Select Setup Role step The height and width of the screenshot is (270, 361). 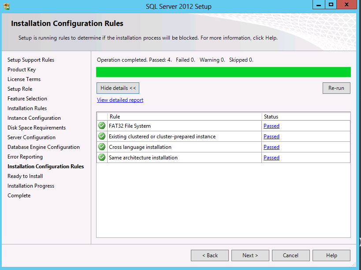(x=20, y=89)
